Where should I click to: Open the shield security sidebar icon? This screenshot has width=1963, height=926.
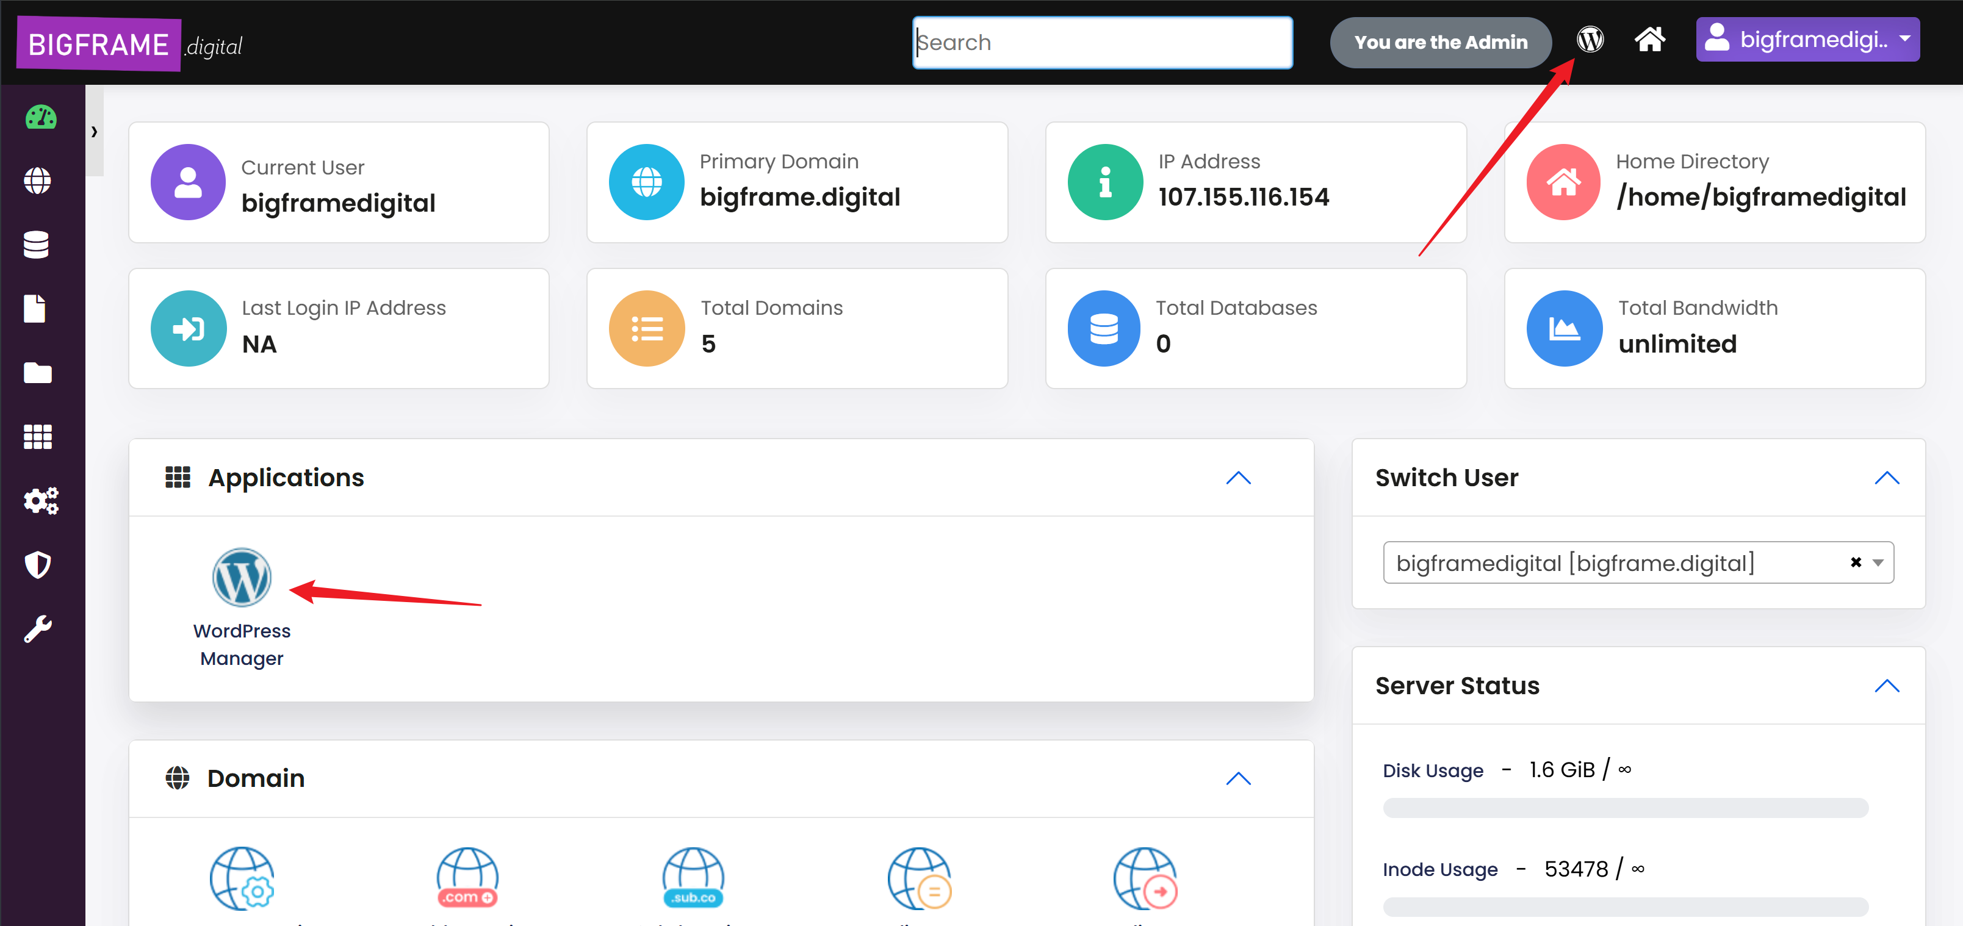[x=37, y=564]
